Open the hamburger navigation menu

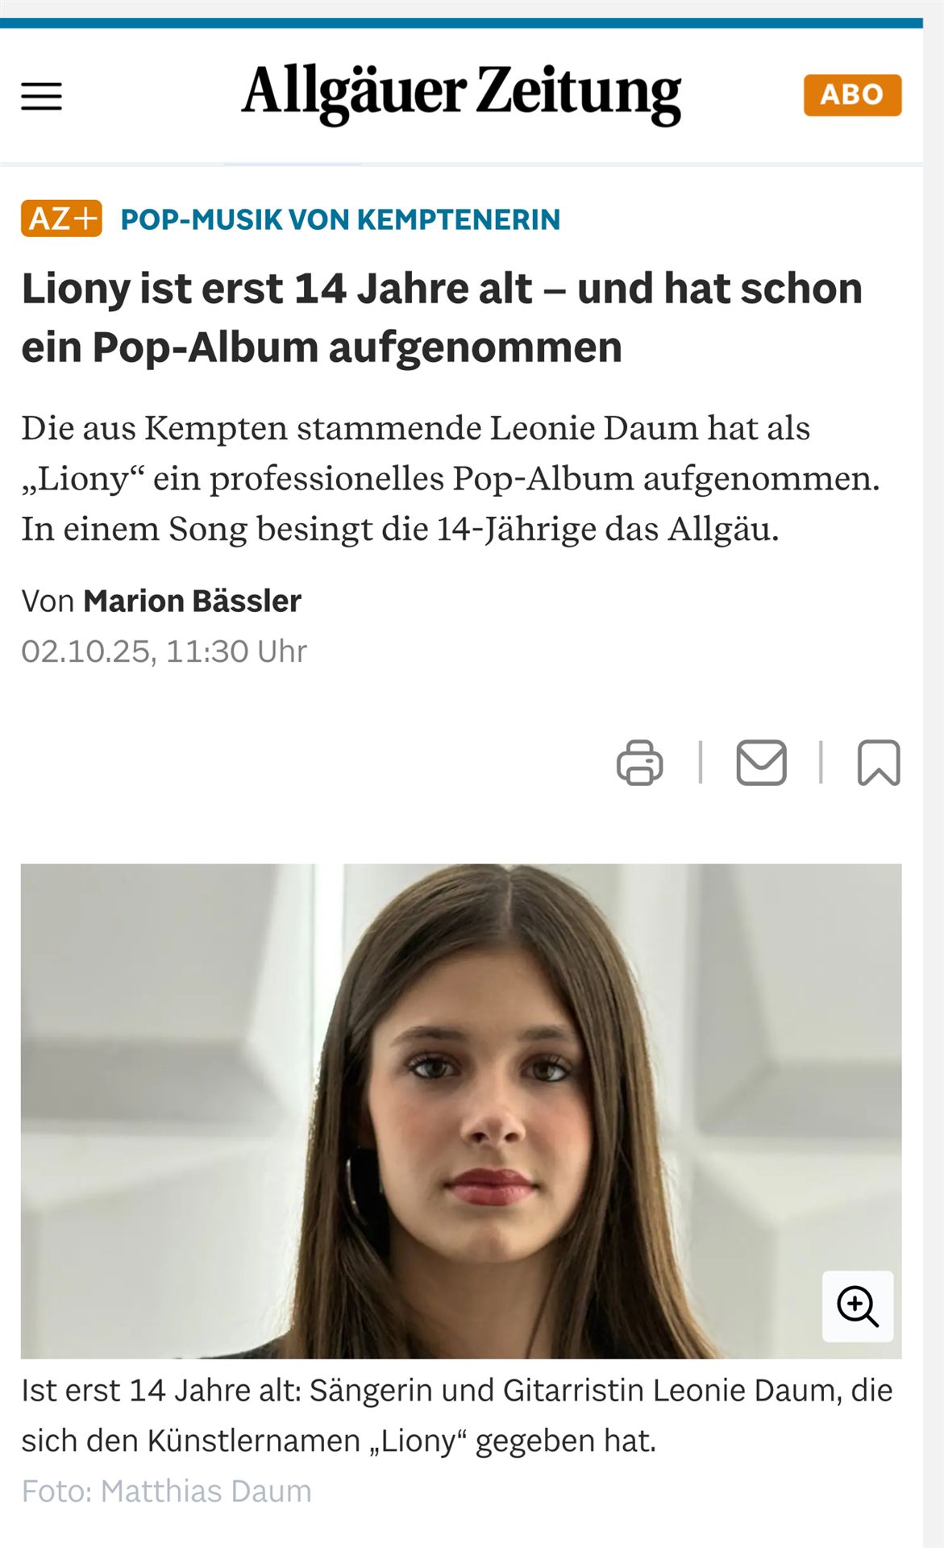click(x=41, y=96)
